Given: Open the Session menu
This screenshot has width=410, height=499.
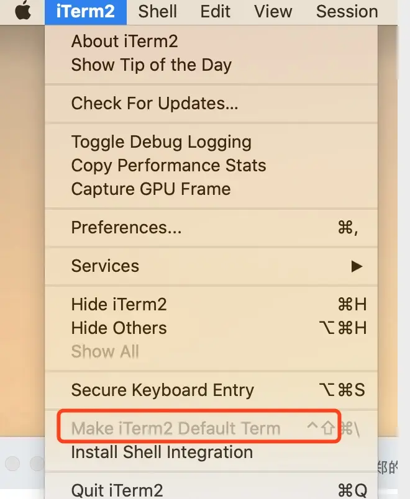Looking at the screenshot, I should pyautogui.click(x=347, y=11).
